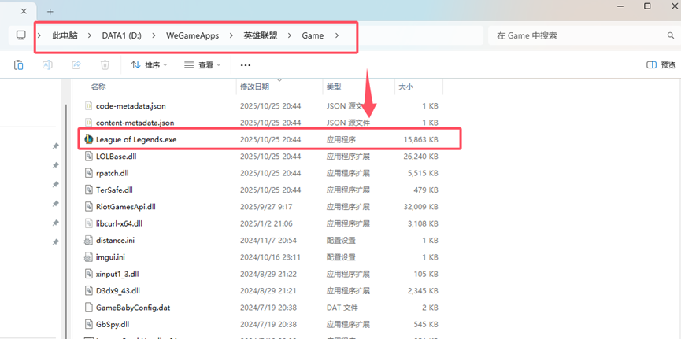Click the DAT 文件 type cell
Viewport: 681px width, 339px height.
342,308
